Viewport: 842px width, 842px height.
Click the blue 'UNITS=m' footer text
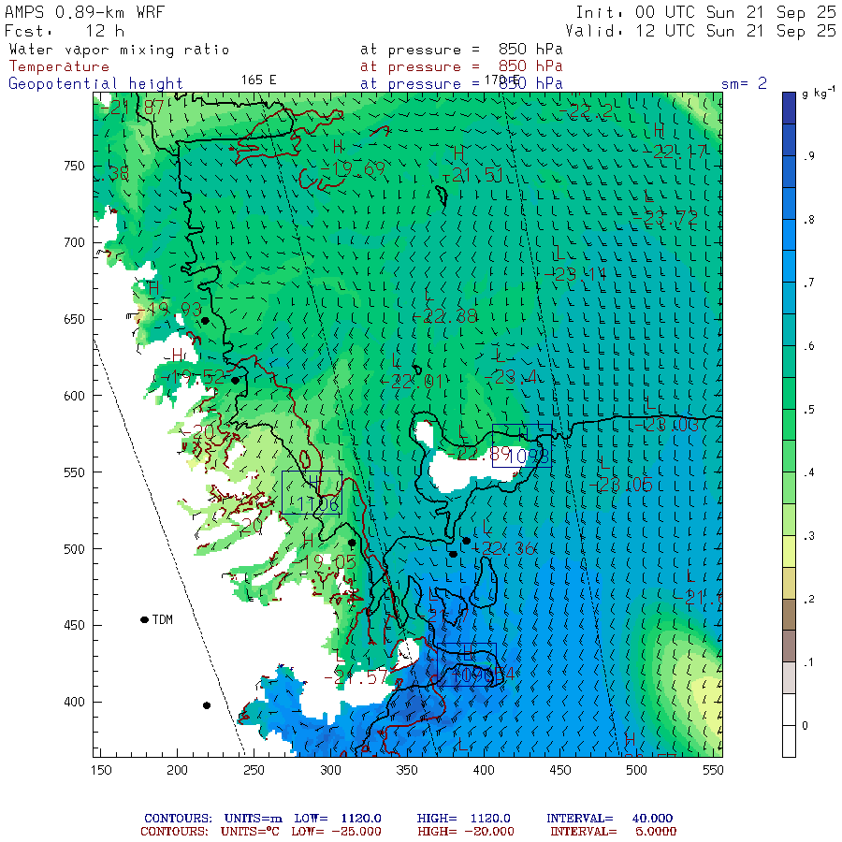pyautogui.click(x=253, y=819)
